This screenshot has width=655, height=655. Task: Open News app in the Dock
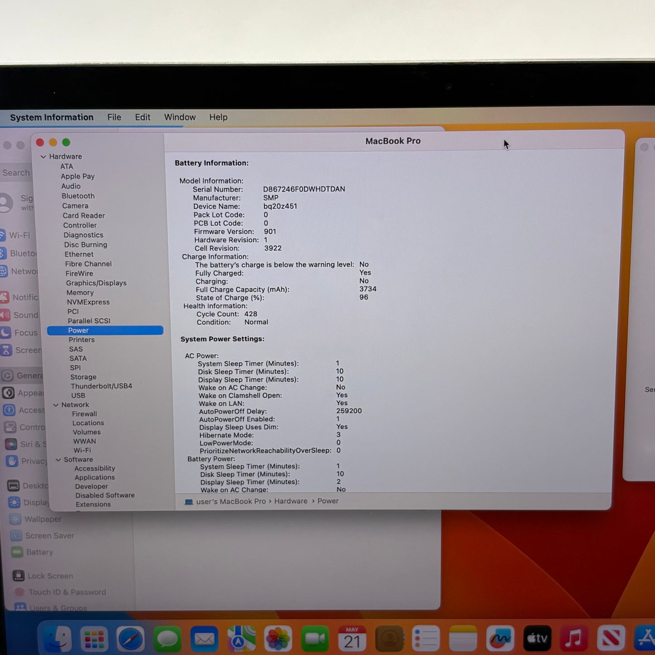(x=611, y=639)
